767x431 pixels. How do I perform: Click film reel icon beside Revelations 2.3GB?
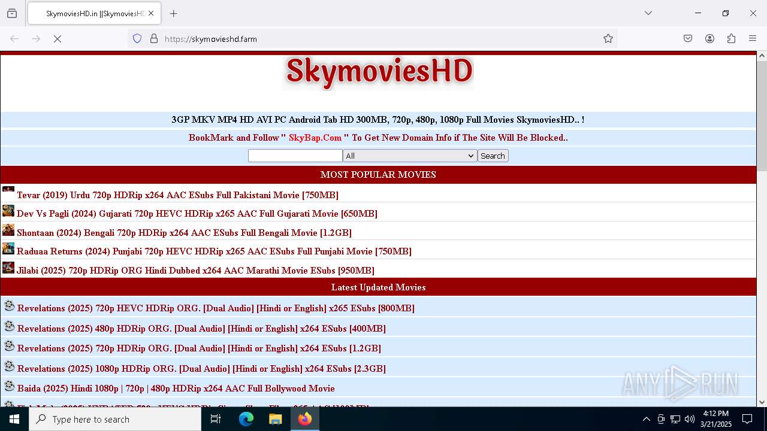tap(10, 366)
